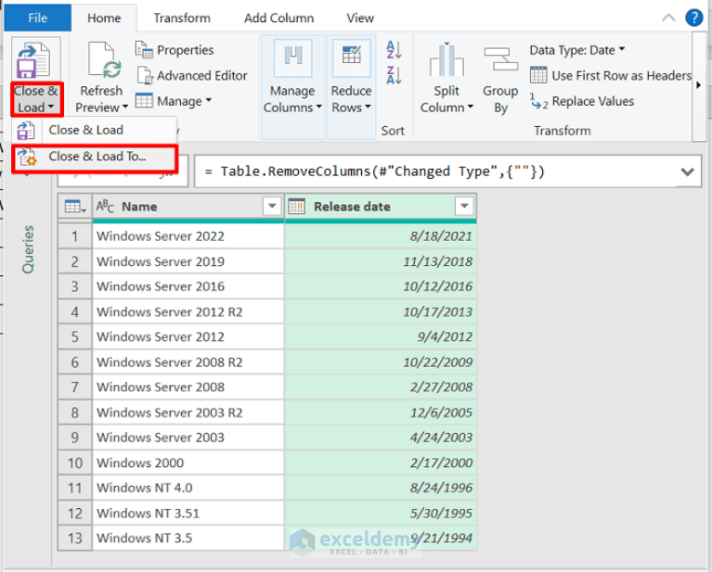
Task: Expand the Queries side pane
Action: pyautogui.click(x=28, y=249)
